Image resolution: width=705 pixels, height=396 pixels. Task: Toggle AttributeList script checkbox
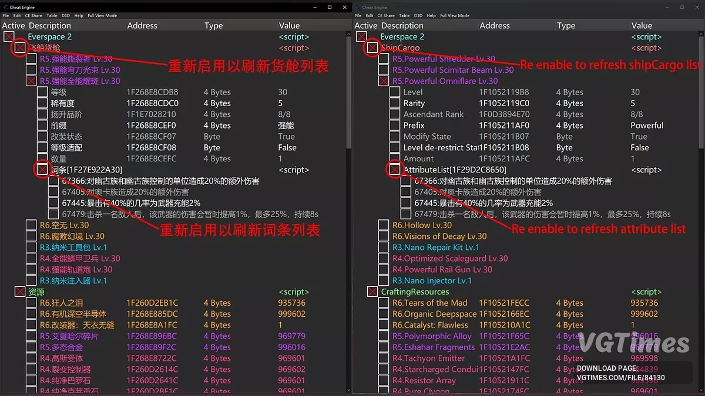(395, 170)
